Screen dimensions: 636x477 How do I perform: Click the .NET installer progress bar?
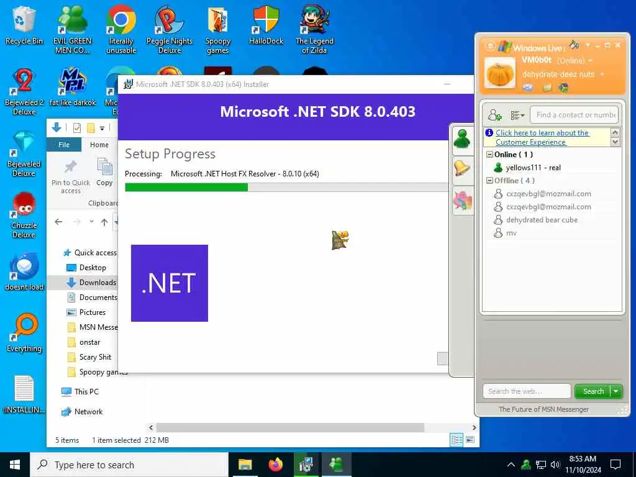[286, 188]
